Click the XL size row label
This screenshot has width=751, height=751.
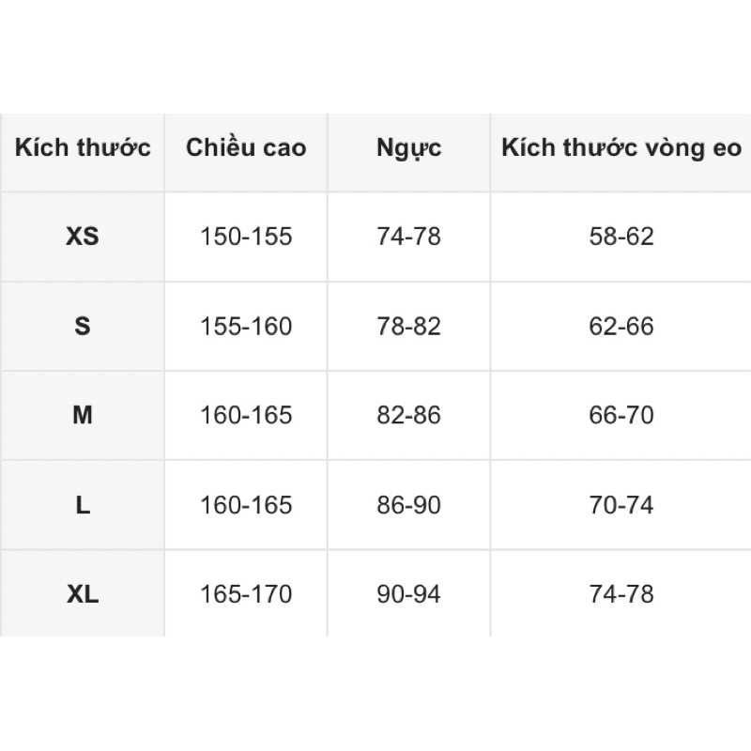[83, 594]
